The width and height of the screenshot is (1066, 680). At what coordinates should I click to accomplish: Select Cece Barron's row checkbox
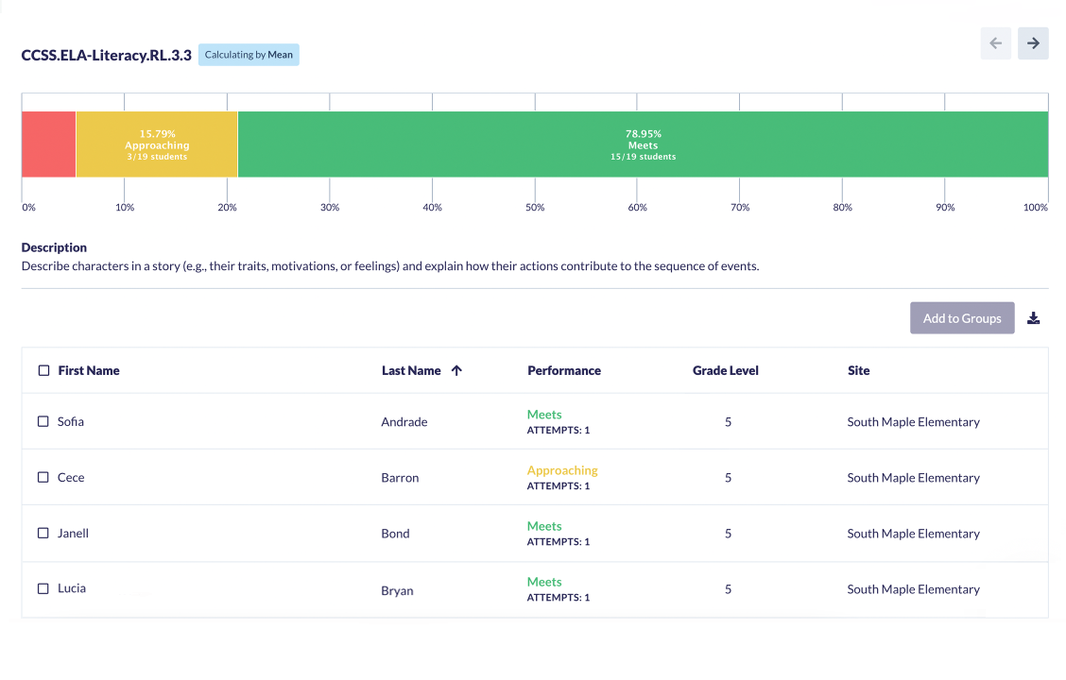point(43,477)
